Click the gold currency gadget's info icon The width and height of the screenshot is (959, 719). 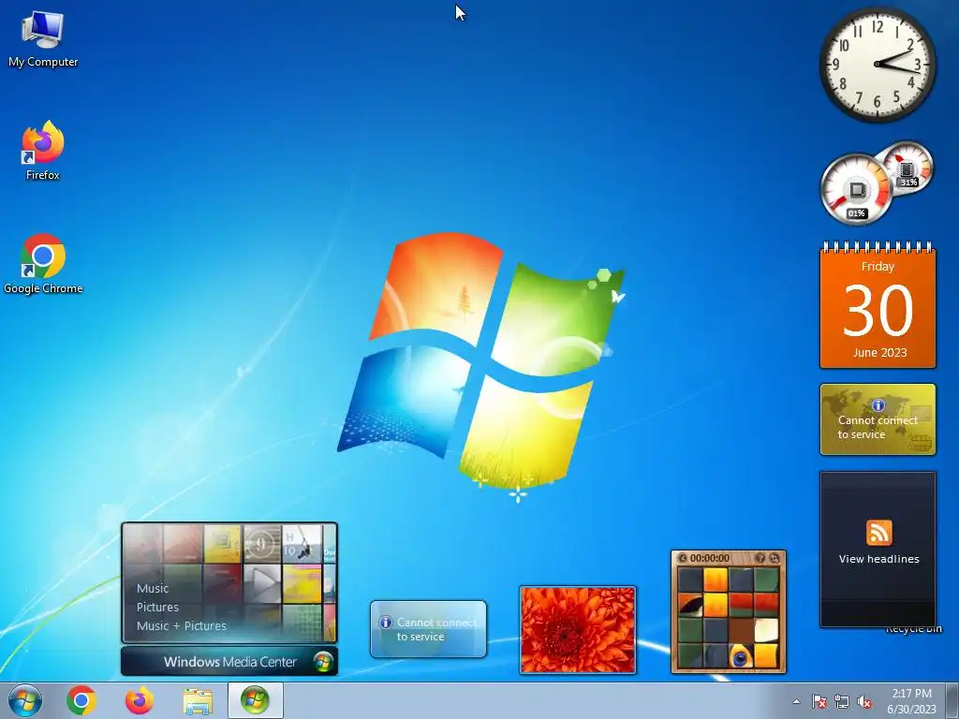[x=878, y=405]
